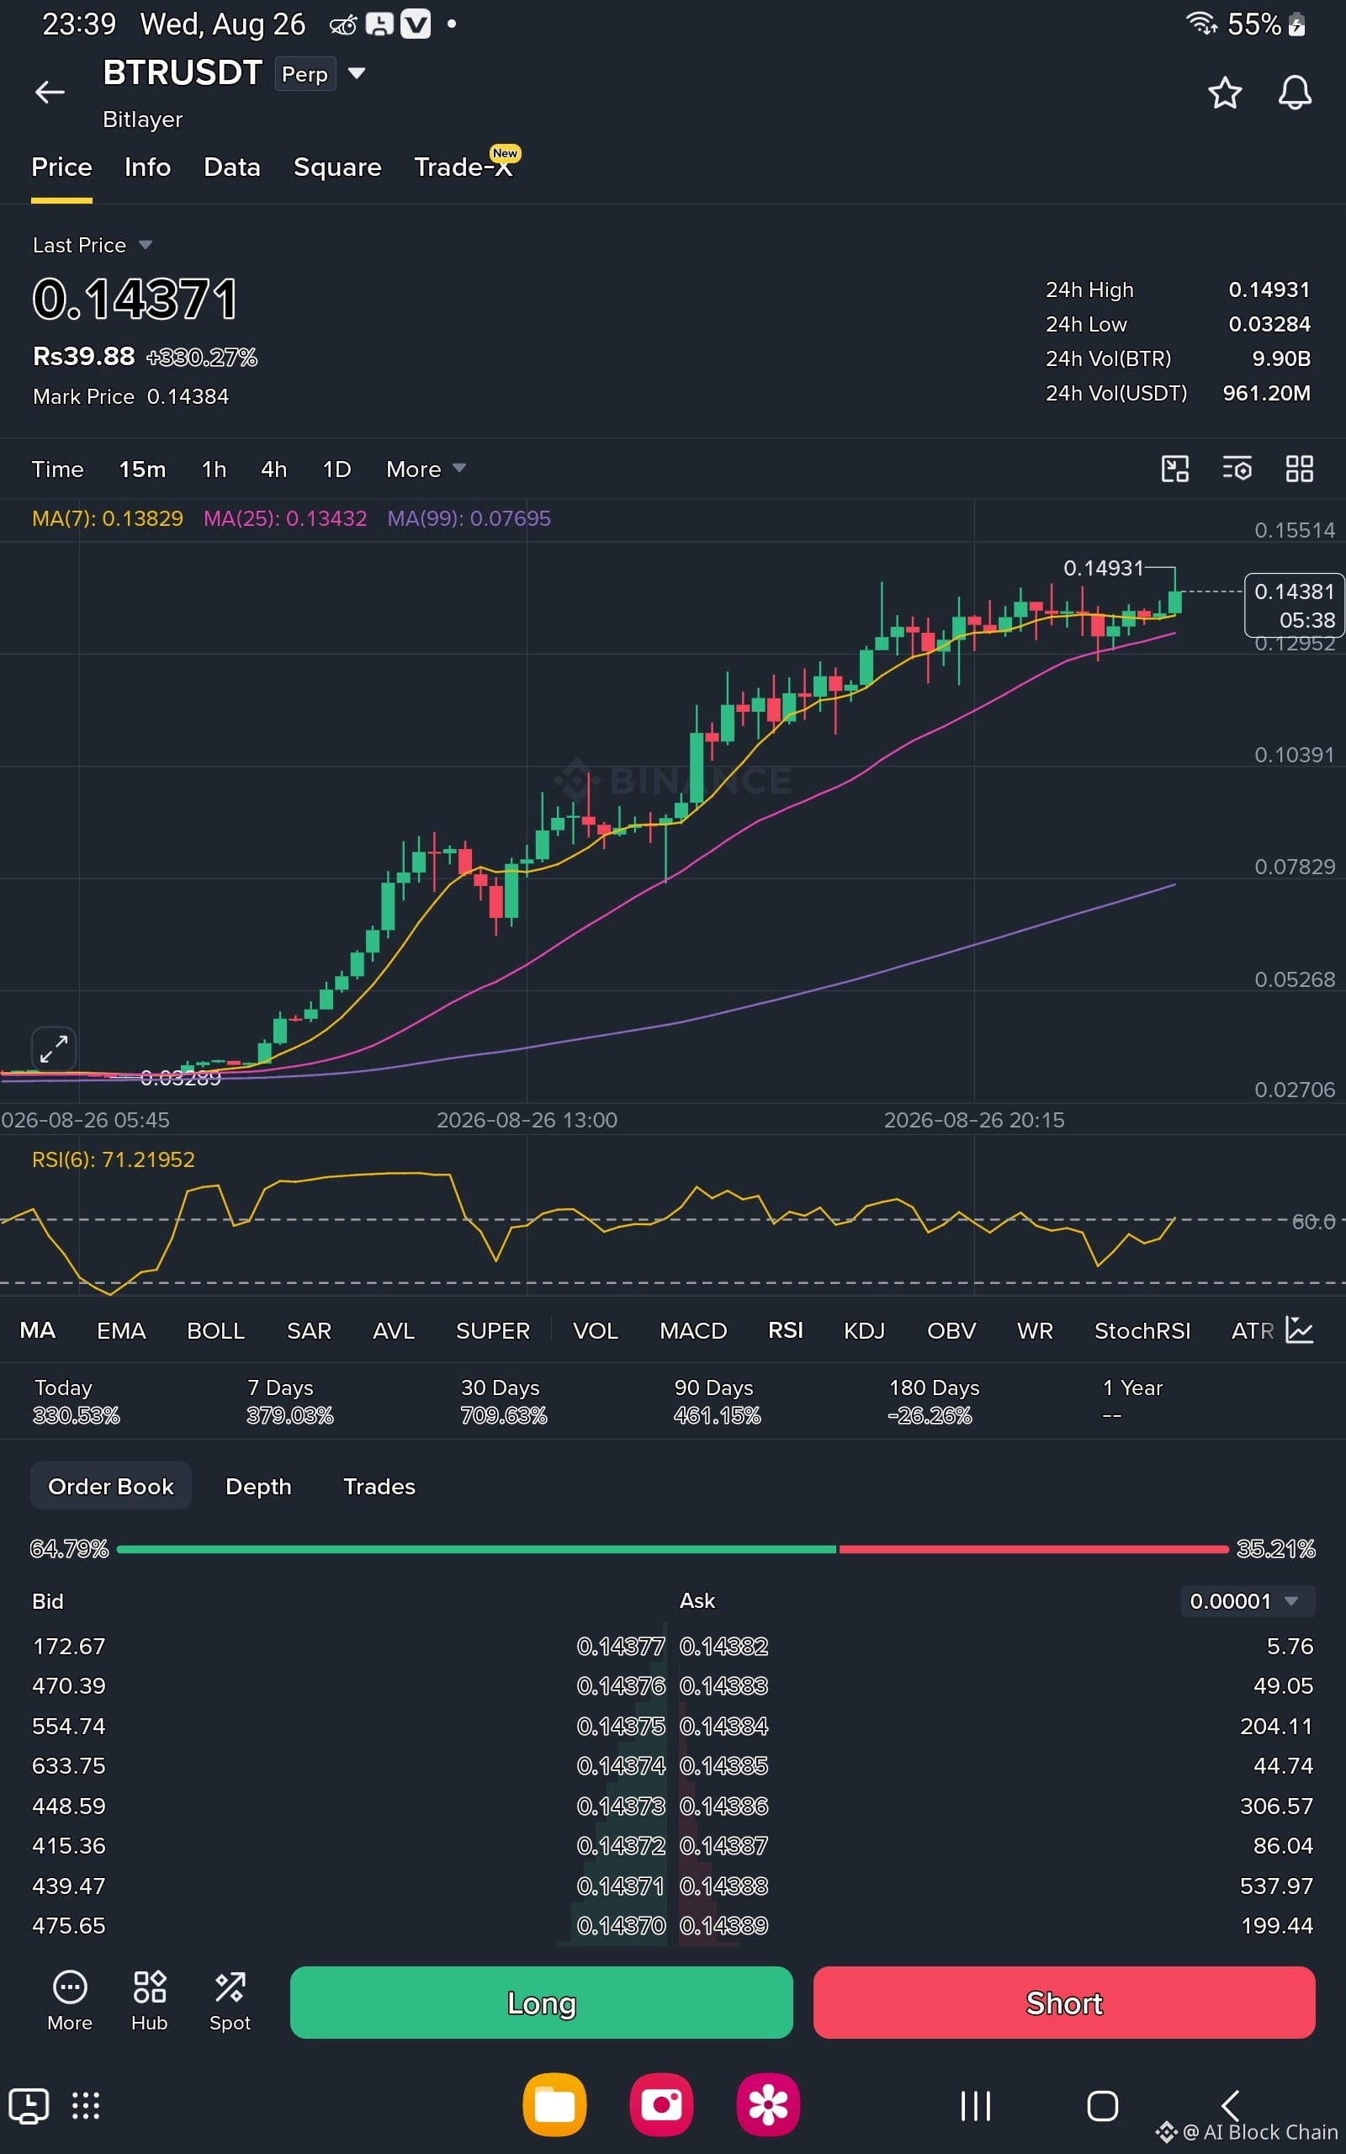The image size is (1346, 2154).
Task: Select ask price 0.14382
Action: (x=723, y=1647)
